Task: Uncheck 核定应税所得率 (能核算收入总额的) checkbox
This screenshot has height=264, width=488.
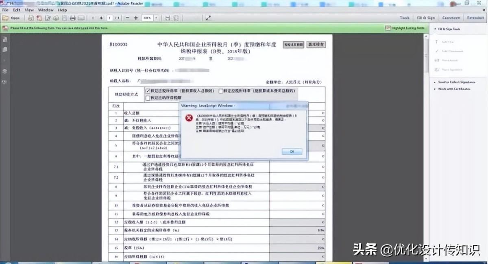Action: click(148, 91)
